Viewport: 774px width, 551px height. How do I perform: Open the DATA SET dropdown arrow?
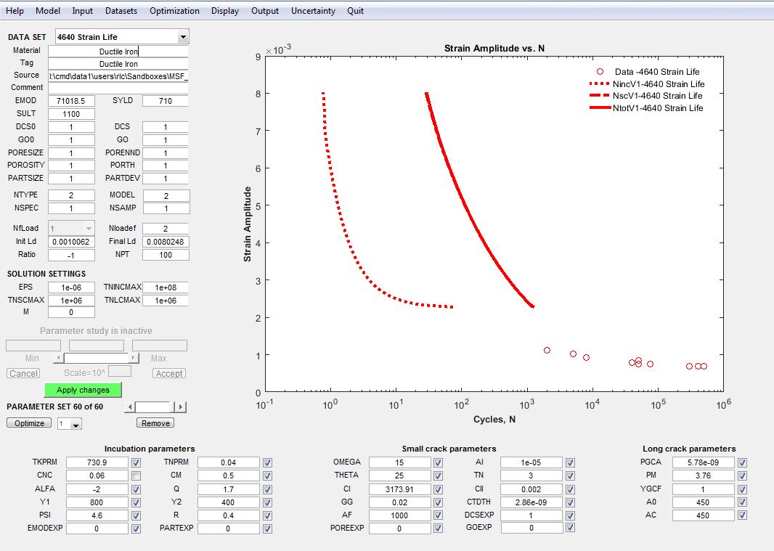[x=182, y=37]
